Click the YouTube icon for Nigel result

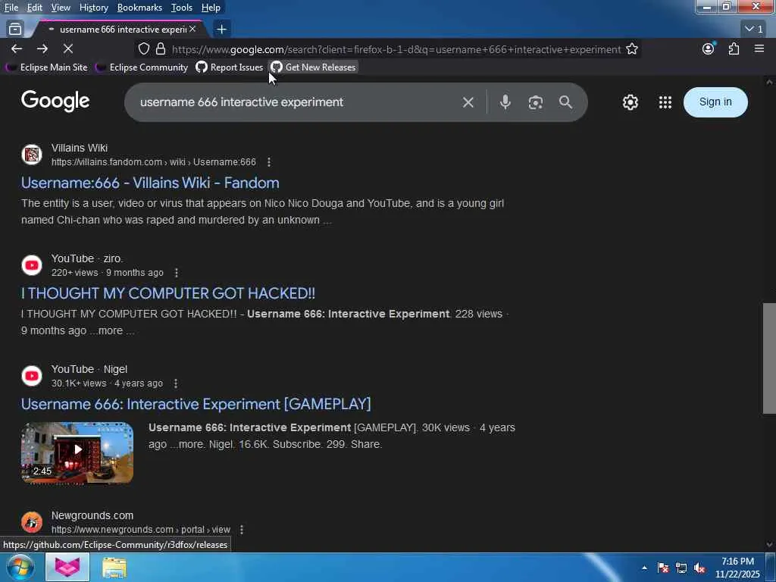(x=32, y=376)
